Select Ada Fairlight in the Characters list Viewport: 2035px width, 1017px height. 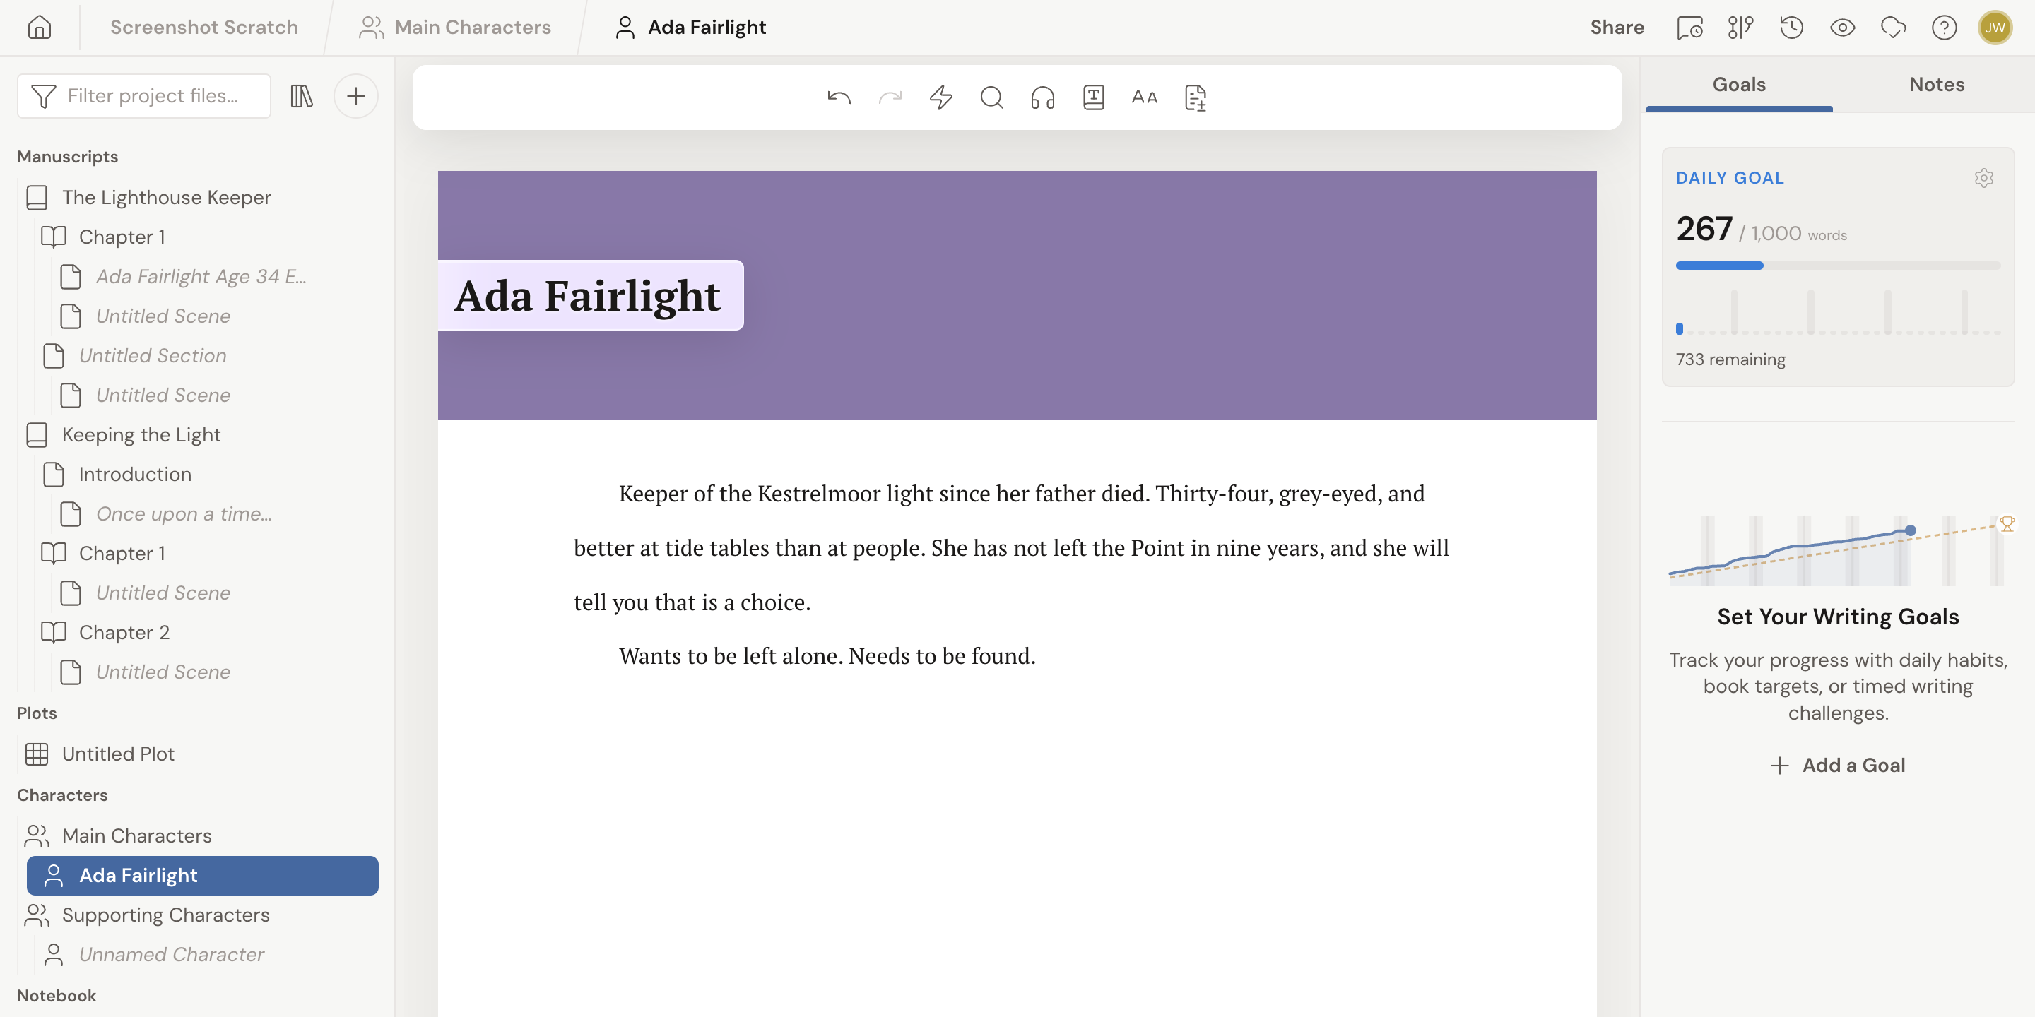(202, 876)
